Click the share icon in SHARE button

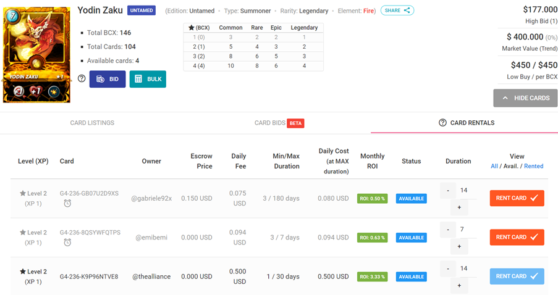(407, 10)
